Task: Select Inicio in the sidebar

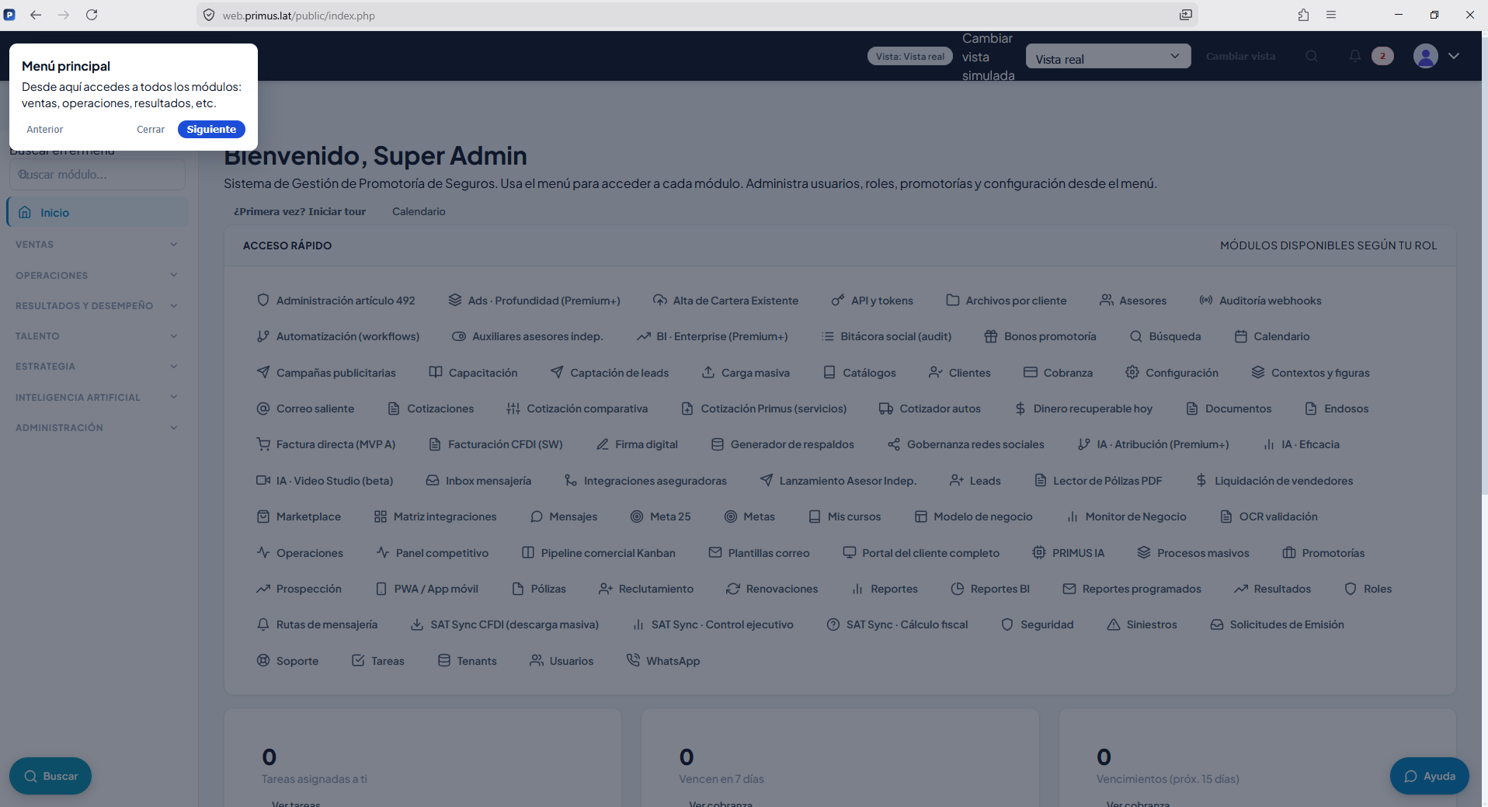Action: (x=97, y=212)
